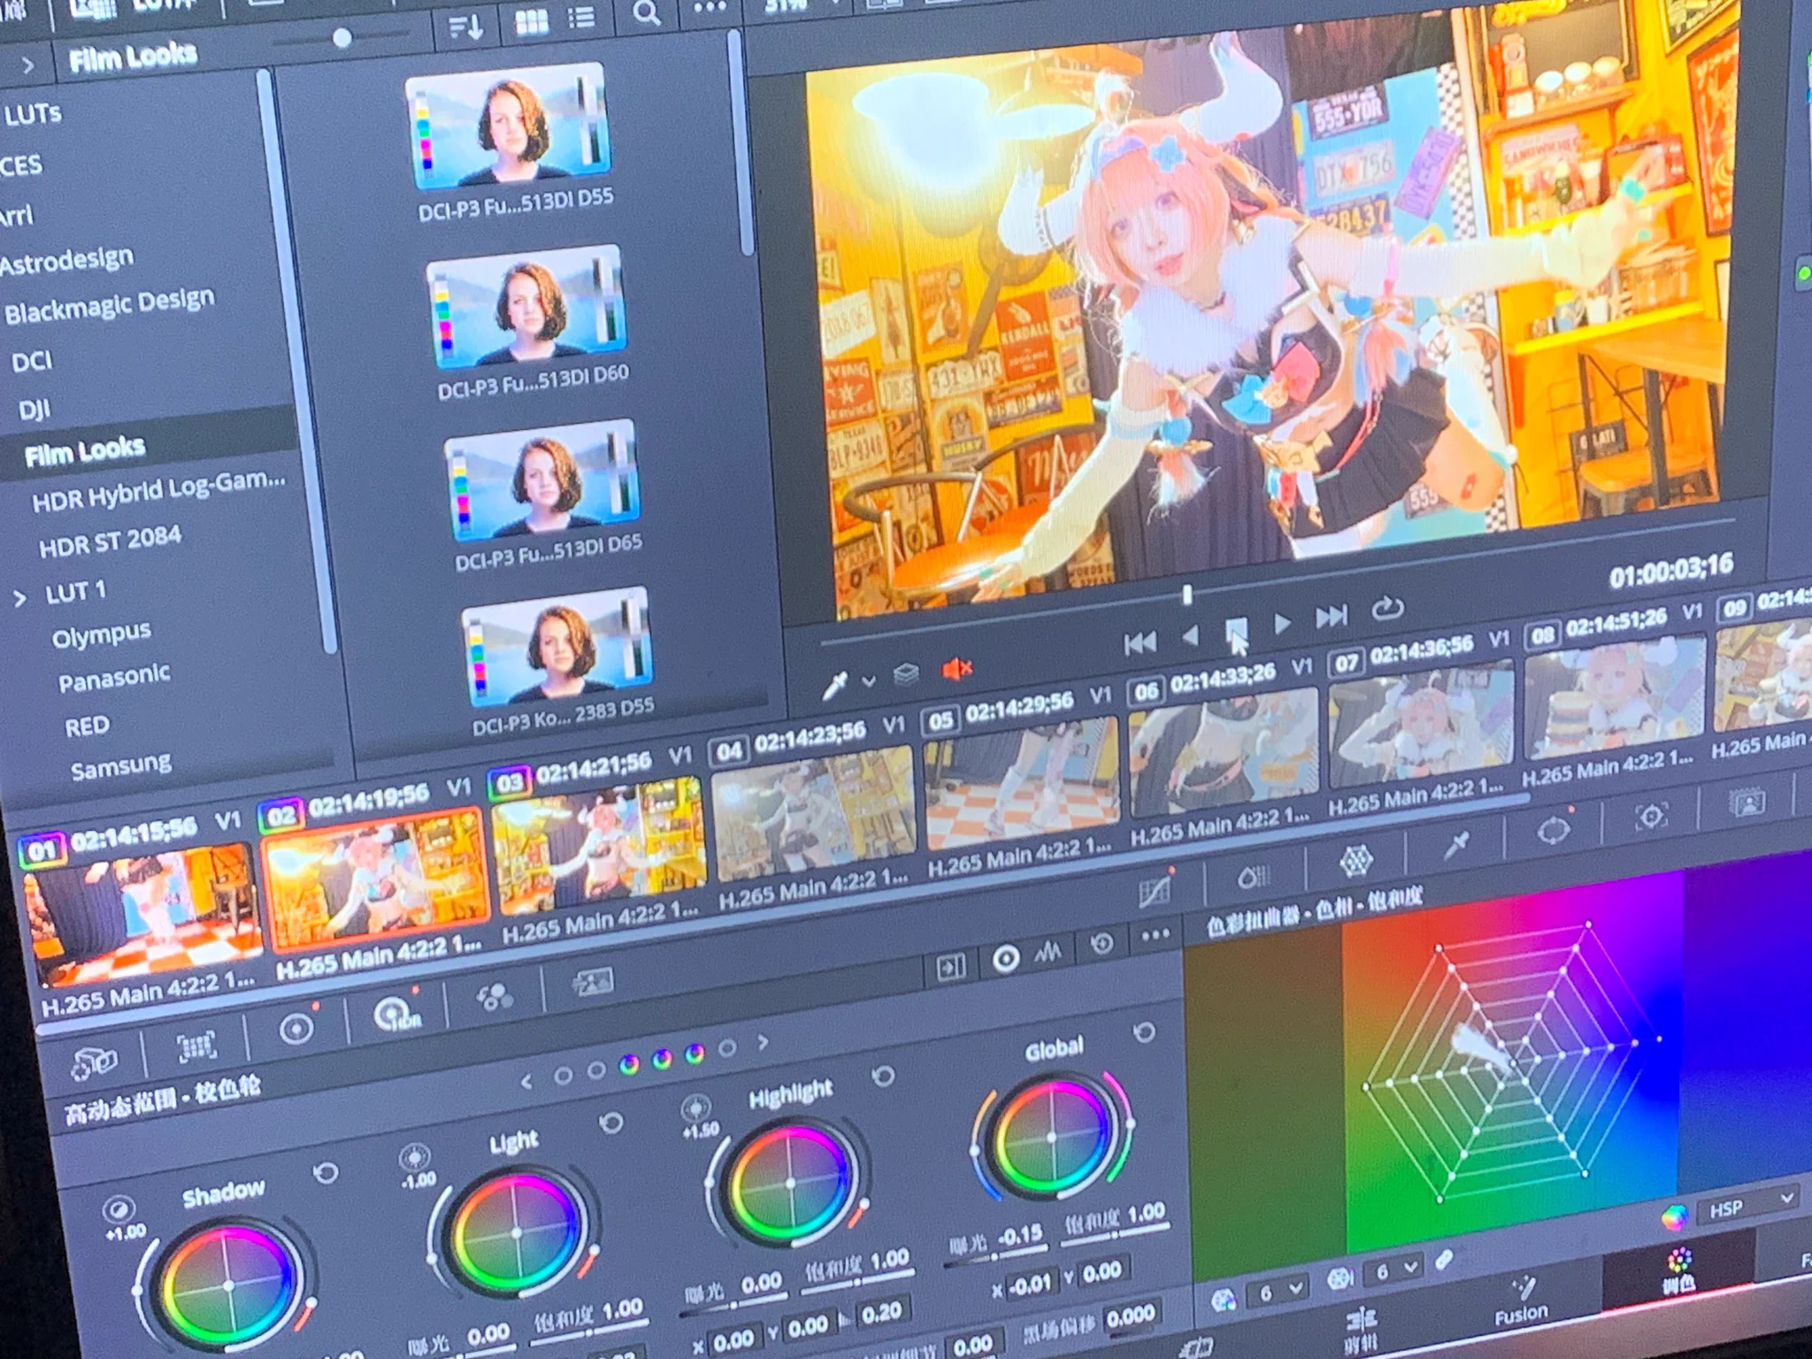Select the Blackmagic Design LUT folder
1812x1359 pixels.
(x=109, y=305)
